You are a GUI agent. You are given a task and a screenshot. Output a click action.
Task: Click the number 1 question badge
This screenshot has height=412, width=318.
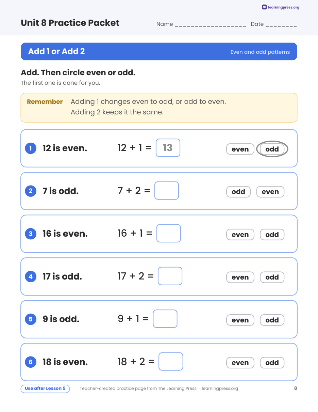[31, 148]
